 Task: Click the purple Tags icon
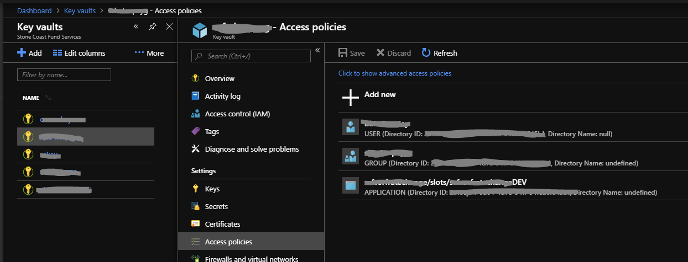195,131
